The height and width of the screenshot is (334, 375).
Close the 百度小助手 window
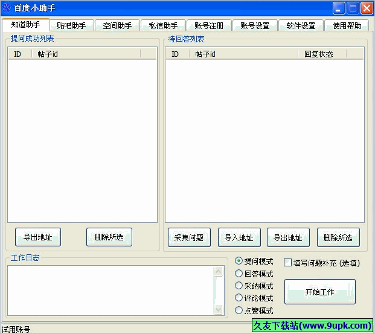click(367, 8)
